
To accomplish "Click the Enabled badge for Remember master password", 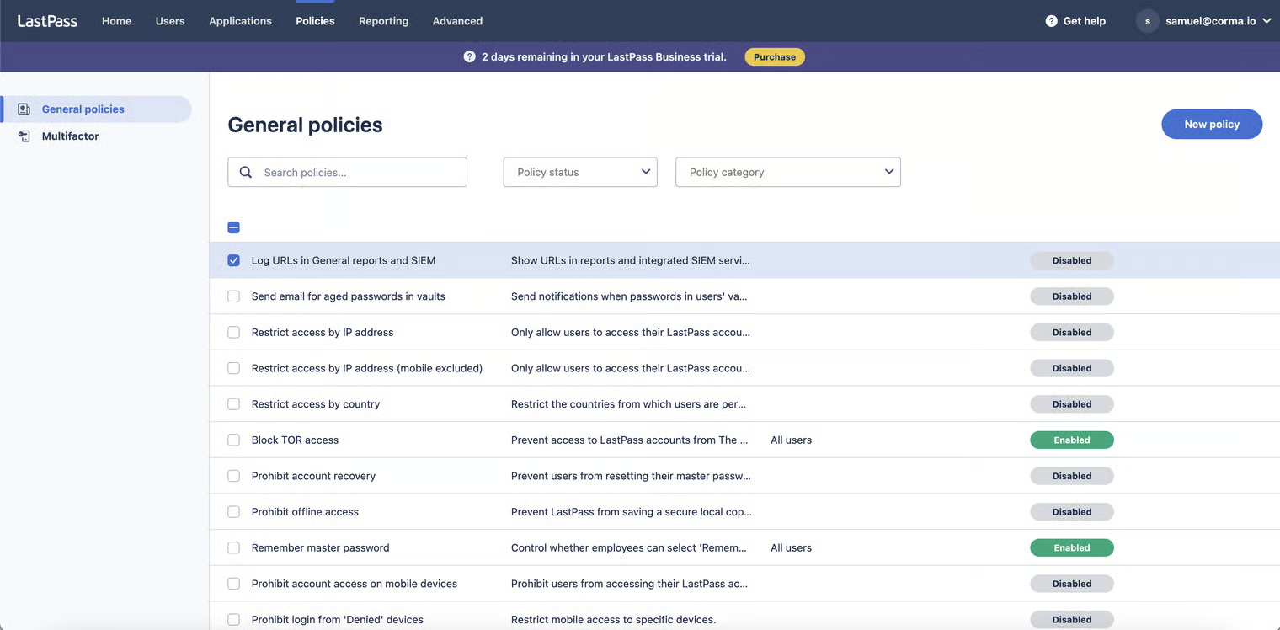I will [1071, 548].
